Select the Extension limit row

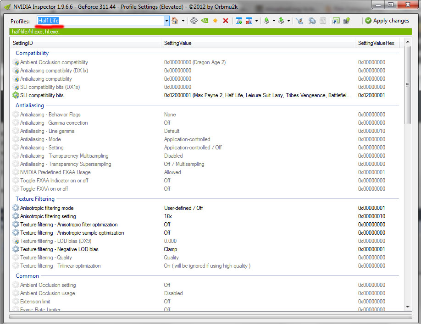click(x=205, y=302)
